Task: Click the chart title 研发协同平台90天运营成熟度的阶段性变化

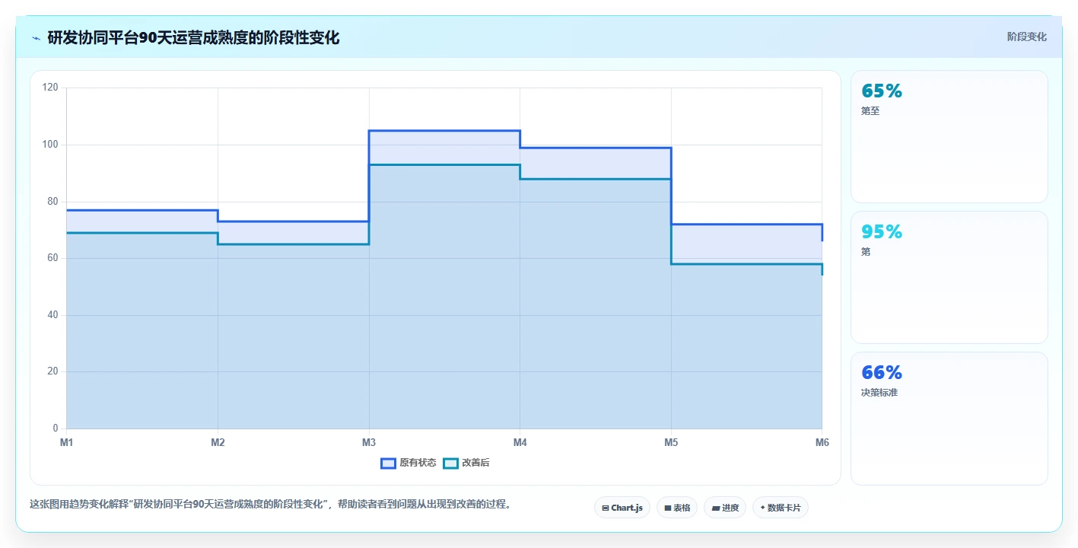Action: 193,37
